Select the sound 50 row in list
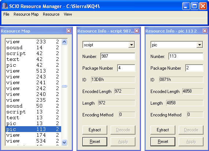The image size is (209, 151). [33, 106]
